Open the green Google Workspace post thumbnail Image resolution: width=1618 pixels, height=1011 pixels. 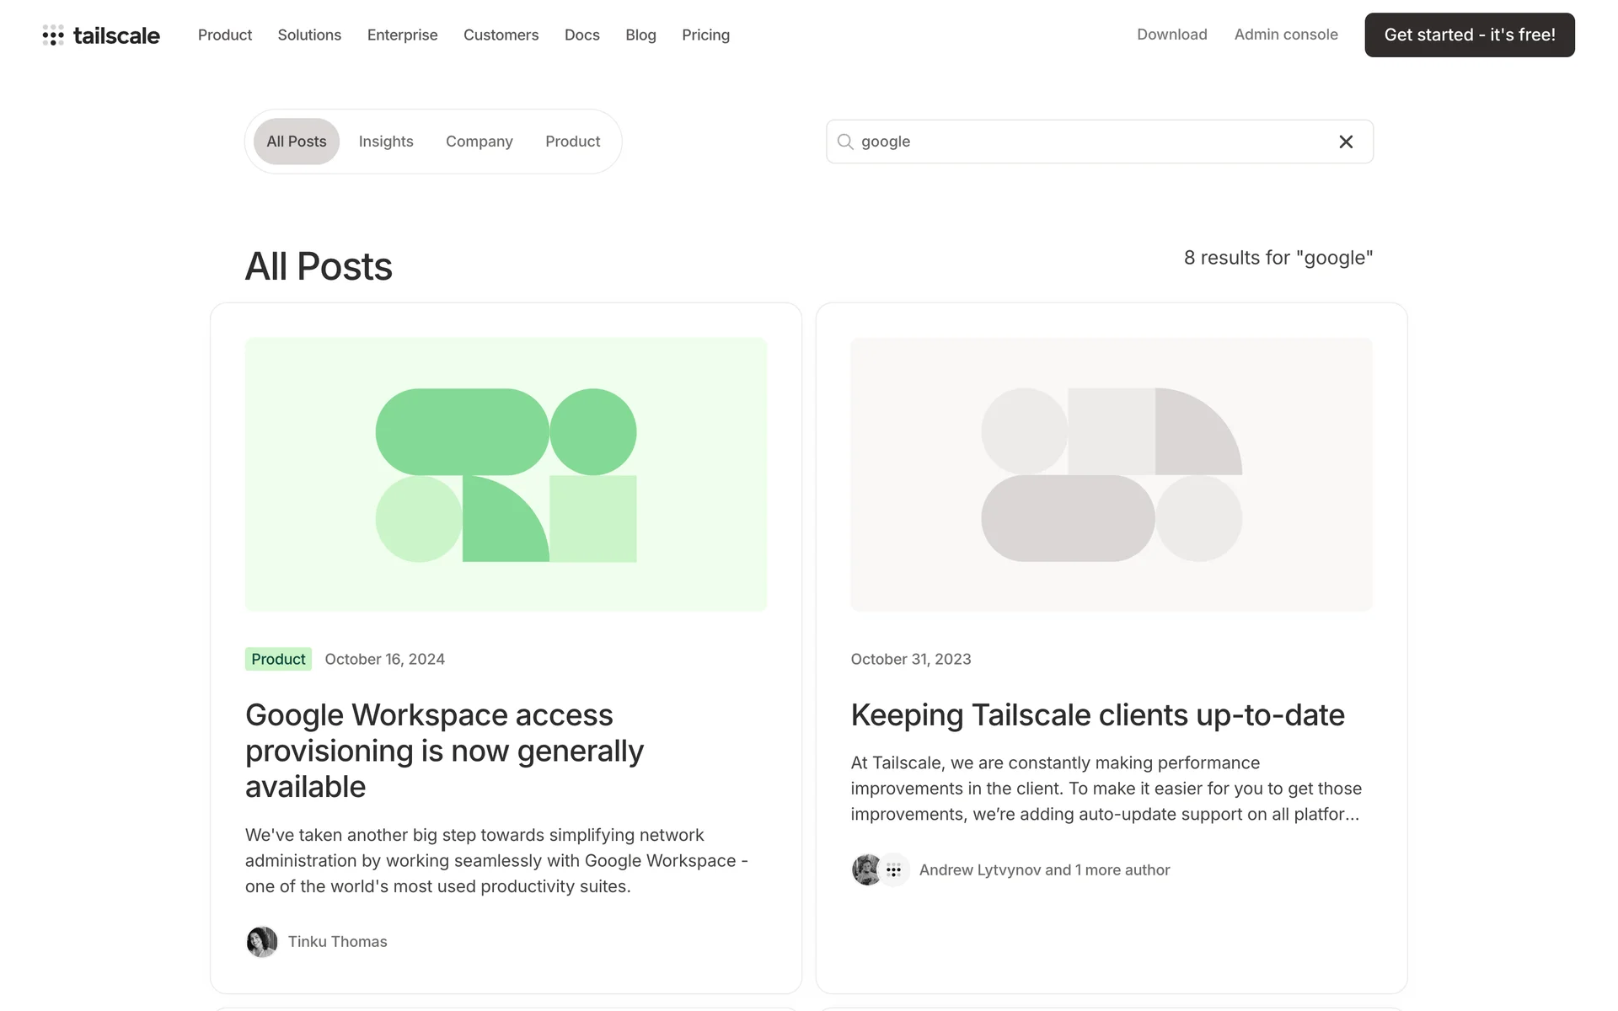tap(506, 474)
